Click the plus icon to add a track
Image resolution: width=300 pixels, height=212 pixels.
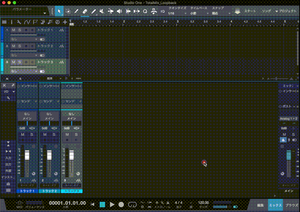click(65, 22)
